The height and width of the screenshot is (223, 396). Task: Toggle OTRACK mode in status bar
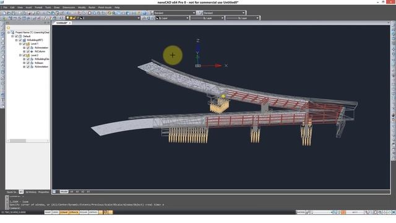coord(74,212)
